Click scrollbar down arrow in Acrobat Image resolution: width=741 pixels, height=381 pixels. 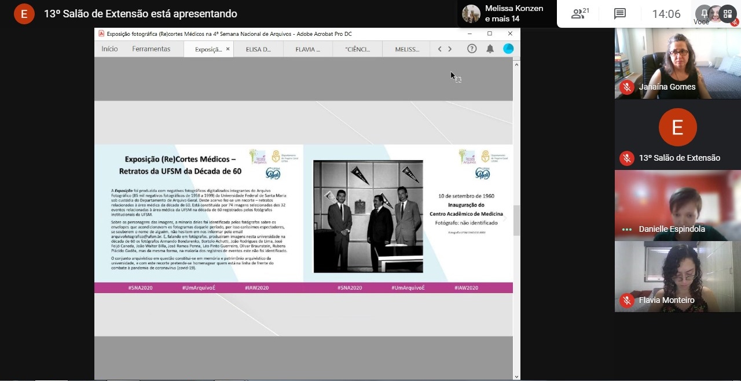pyautogui.click(x=516, y=376)
